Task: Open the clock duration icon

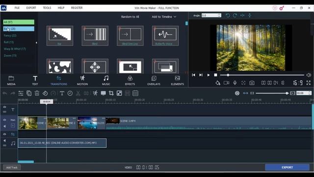Action: tap(70, 93)
